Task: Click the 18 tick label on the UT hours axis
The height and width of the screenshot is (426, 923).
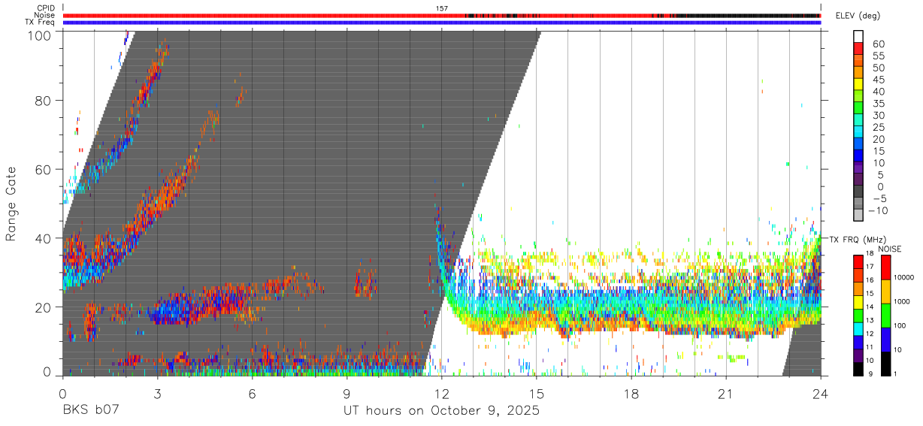Action: click(631, 393)
